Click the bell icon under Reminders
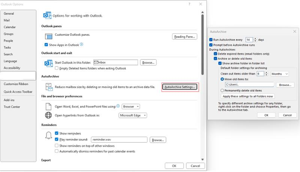 tap(49, 135)
